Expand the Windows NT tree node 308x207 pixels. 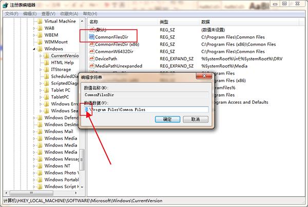[x=34, y=166]
